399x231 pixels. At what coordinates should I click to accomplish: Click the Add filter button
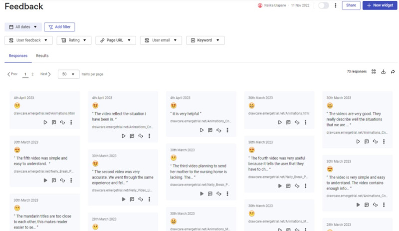59,27
